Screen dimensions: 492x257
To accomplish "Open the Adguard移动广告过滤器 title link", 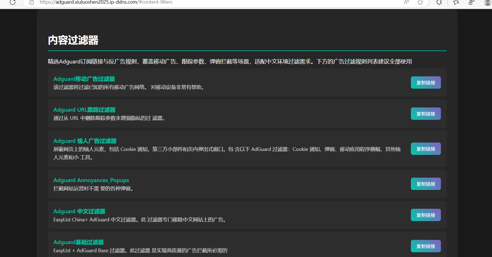I will [84, 79].
